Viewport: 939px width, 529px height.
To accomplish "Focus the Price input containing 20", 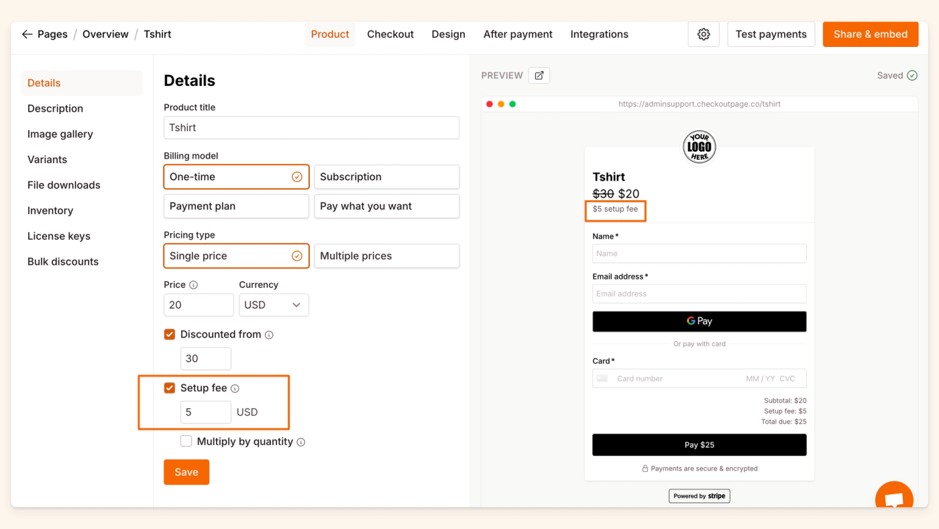I will click(199, 305).
